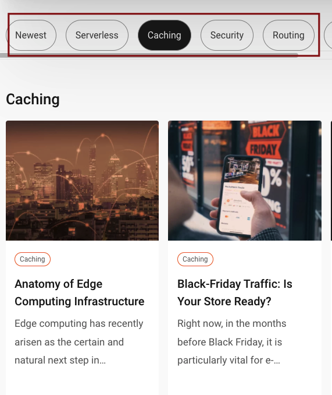Click the BLACK FRIDAY sign in the photo
Viewport: 332px width, 395px height.
point(265,140)
